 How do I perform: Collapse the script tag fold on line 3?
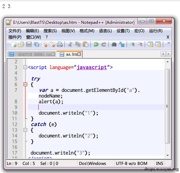[x=25, y=67]
